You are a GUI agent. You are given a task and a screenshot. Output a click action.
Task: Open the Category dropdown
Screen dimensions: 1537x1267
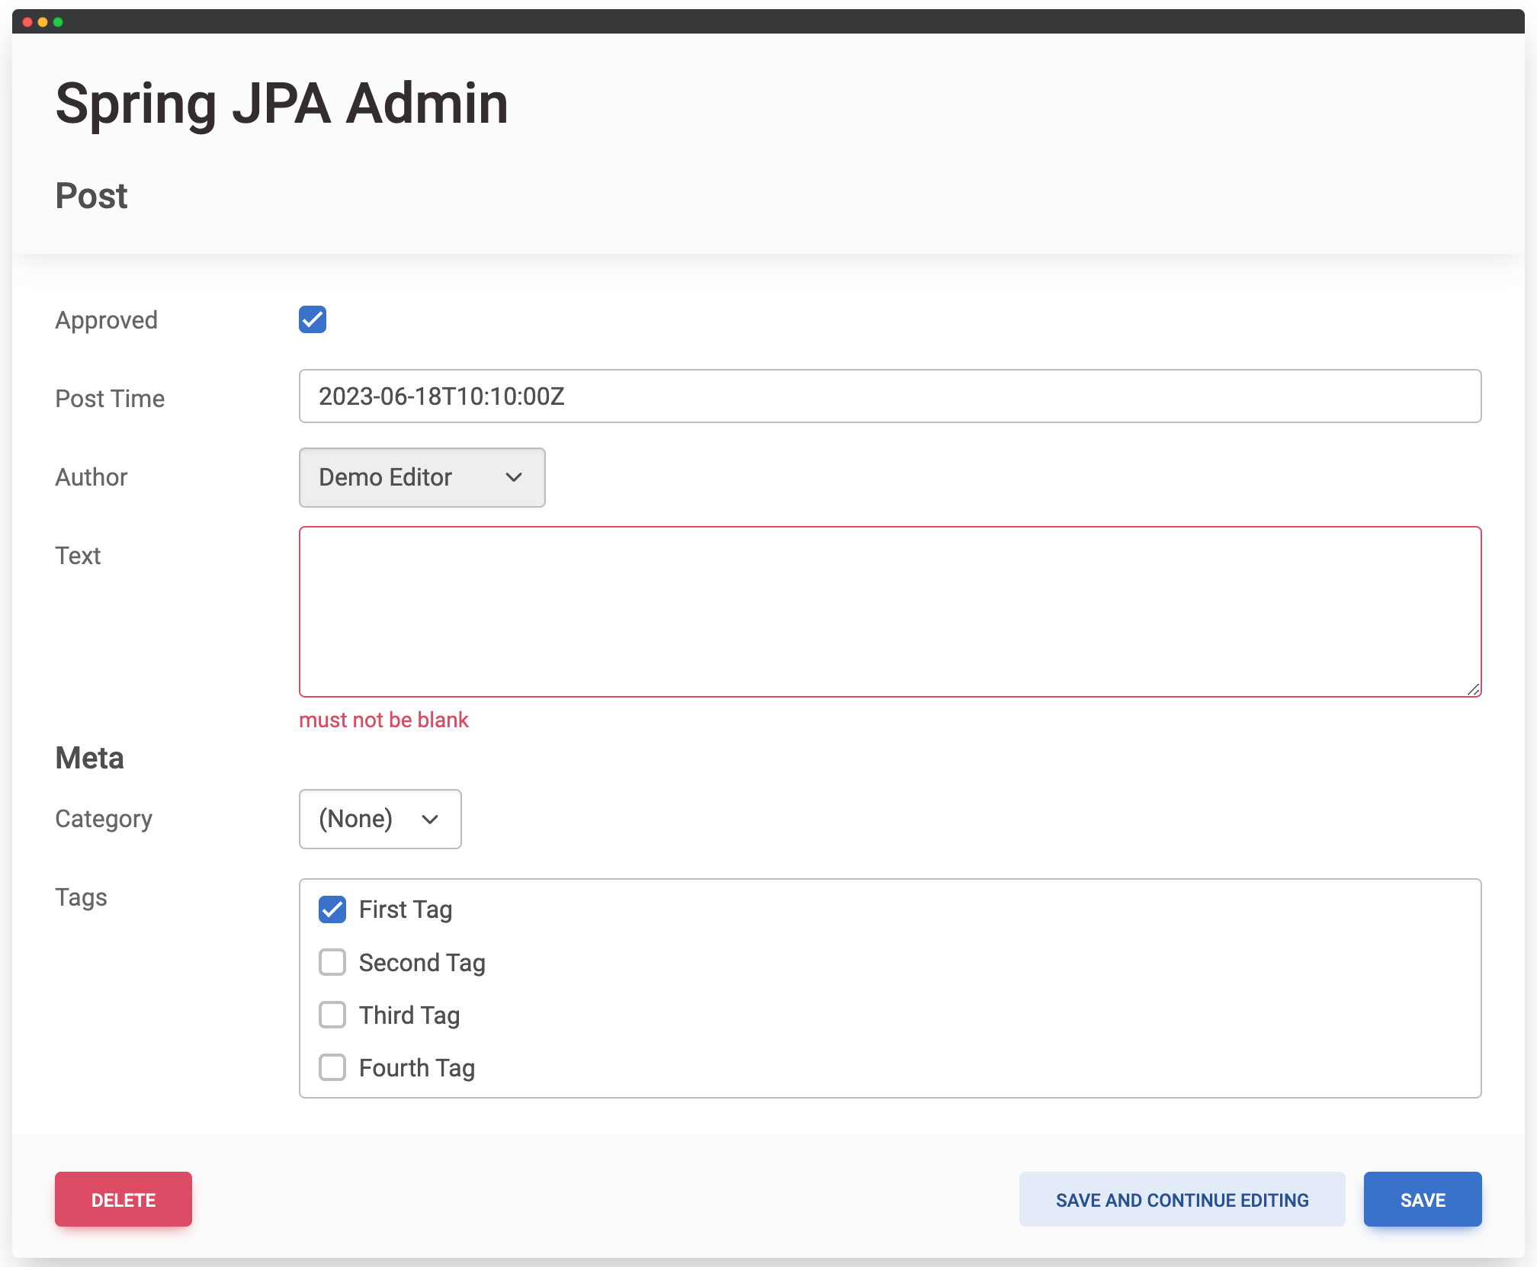(x=380, y=819)
